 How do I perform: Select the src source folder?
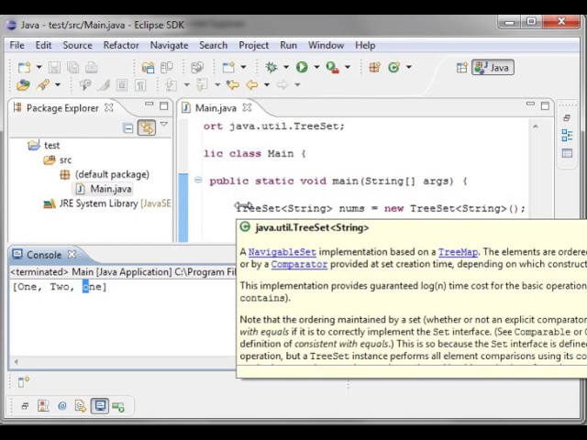click(x=57, y=160)
